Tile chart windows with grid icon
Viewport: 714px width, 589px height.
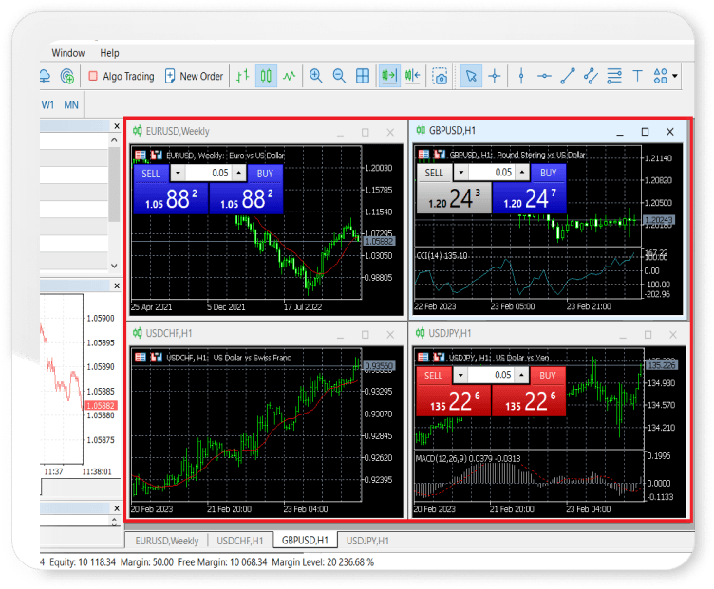pyautogui.click(x=363, y=76)
